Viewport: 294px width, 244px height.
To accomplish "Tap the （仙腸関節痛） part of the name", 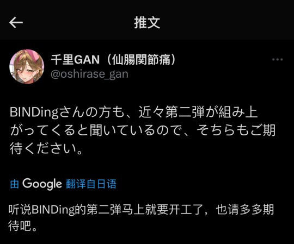I will [x=142, y=60].
